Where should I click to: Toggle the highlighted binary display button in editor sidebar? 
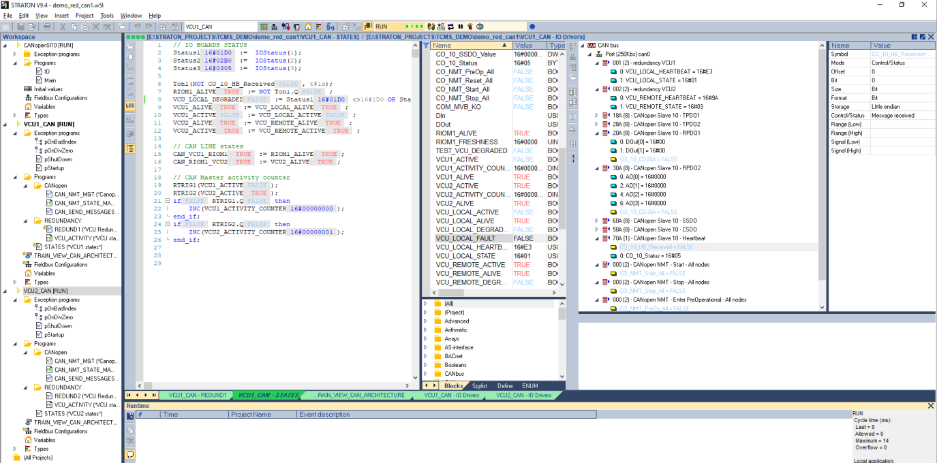[x=129, y=106]
